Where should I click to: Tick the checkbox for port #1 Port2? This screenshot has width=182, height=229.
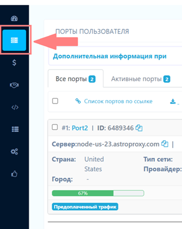pos(55,127)
